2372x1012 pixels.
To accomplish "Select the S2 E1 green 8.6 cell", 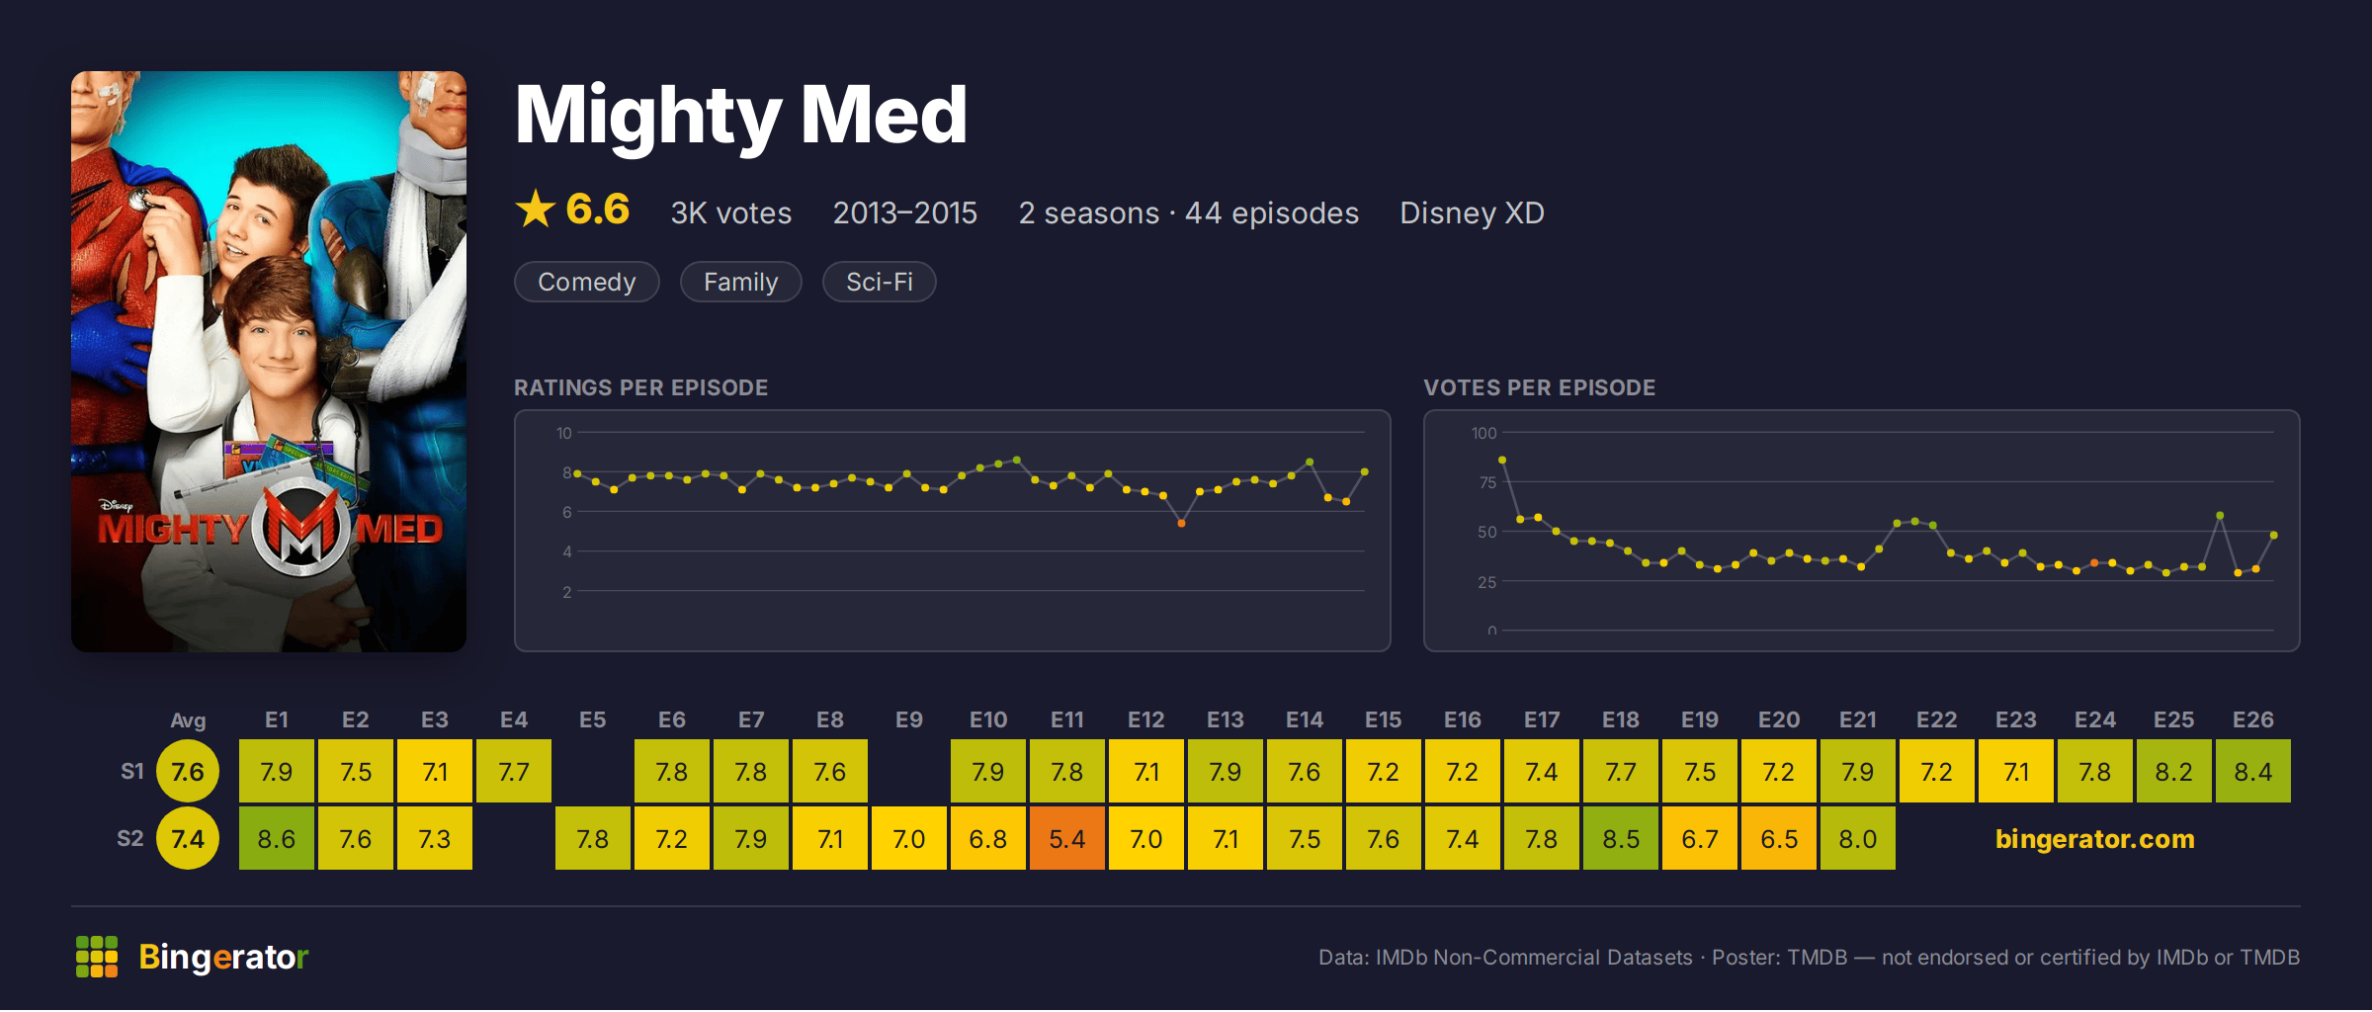I will (277, 838).
